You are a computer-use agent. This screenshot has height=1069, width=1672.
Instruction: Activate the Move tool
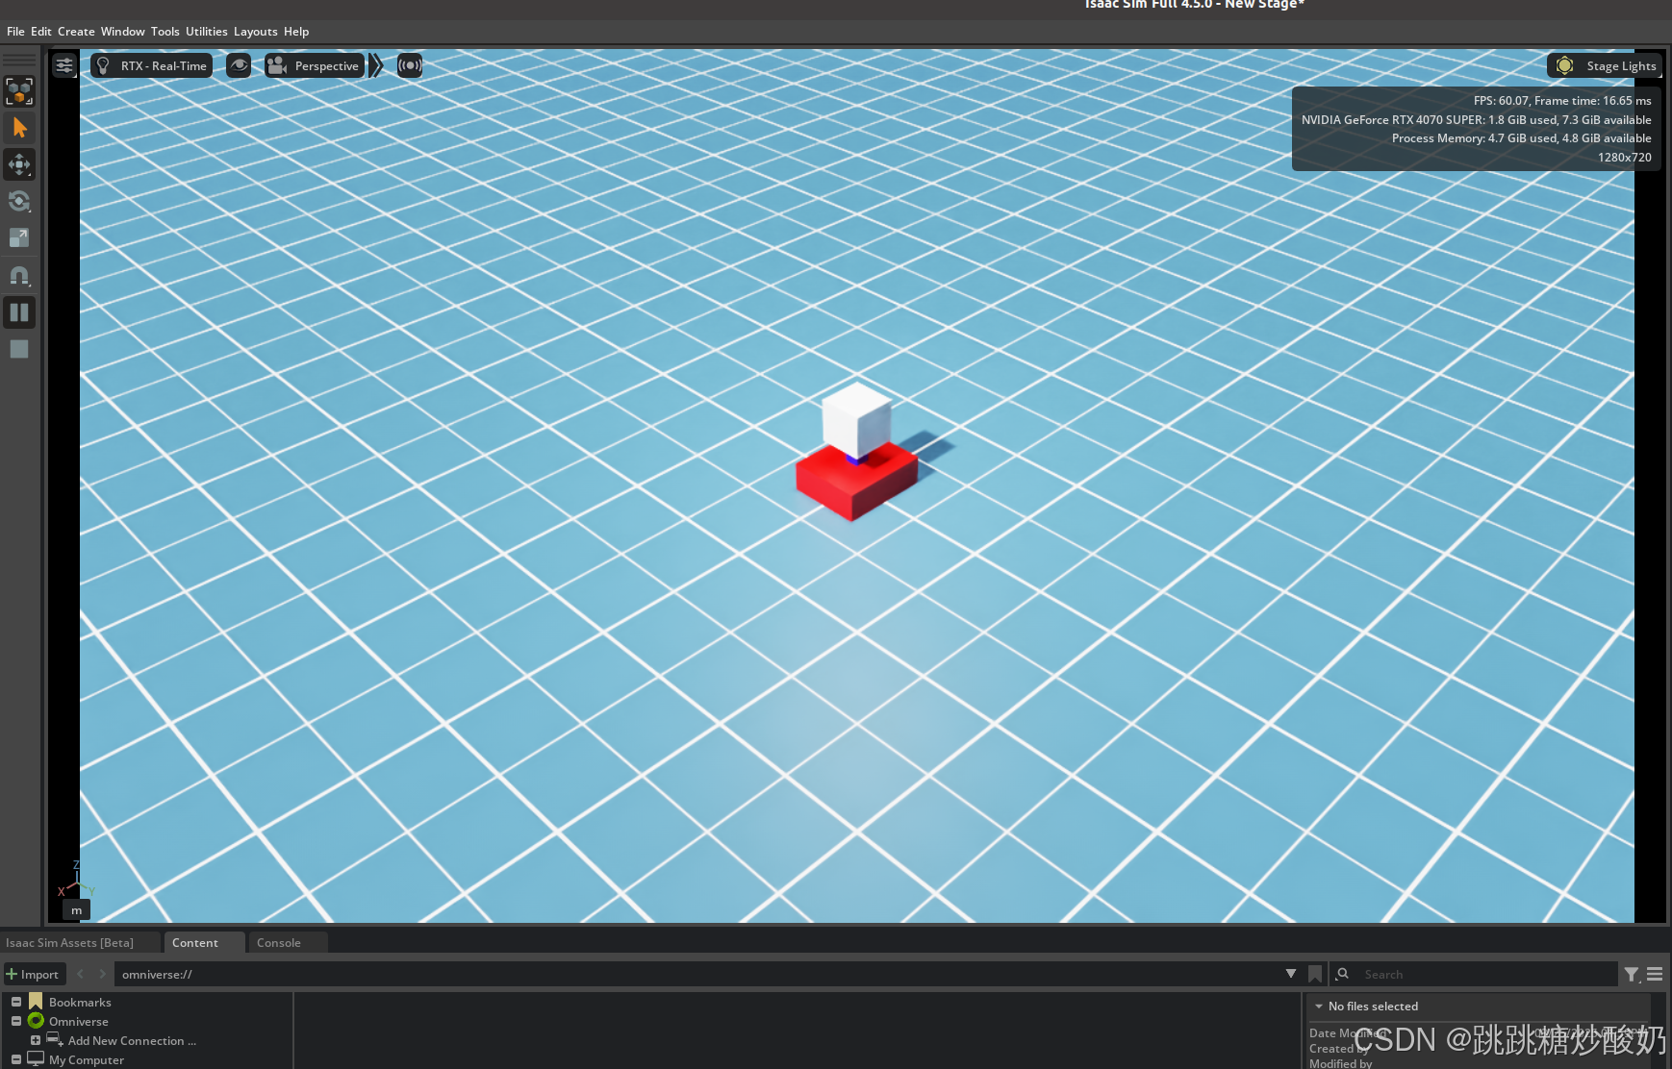tap(19, 164)
